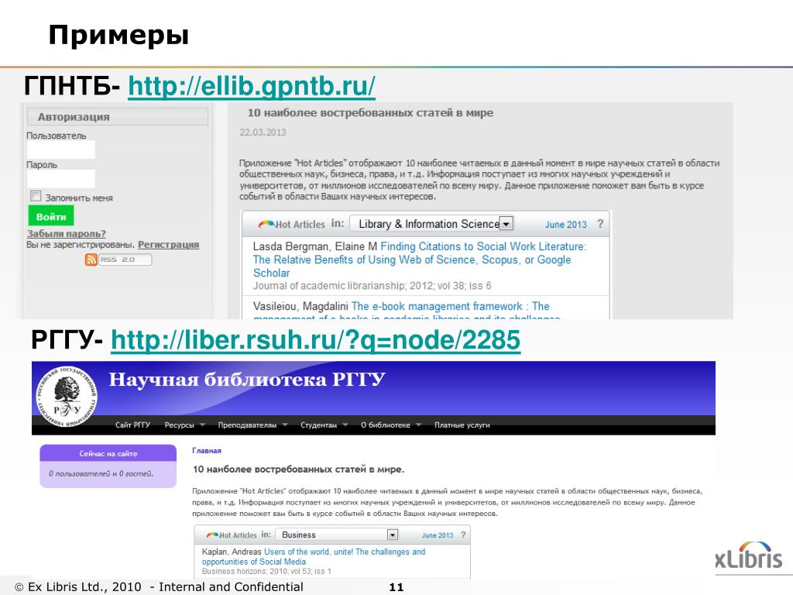Click the orange RSS feed icon
Image resolution: width=793 pixels, height=595 pixels.
[91, 260]
